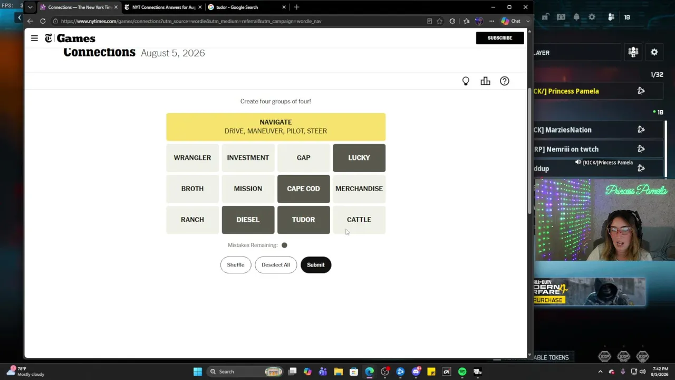Open the browser extensions icon
Screen dimensions: 675x380
pyautogui.click(x=452, y=21)
